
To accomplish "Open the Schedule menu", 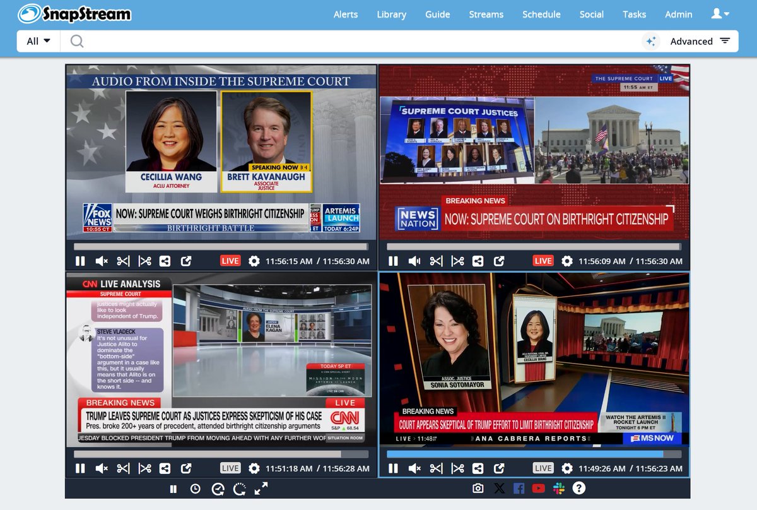I will tap(541, 14).
